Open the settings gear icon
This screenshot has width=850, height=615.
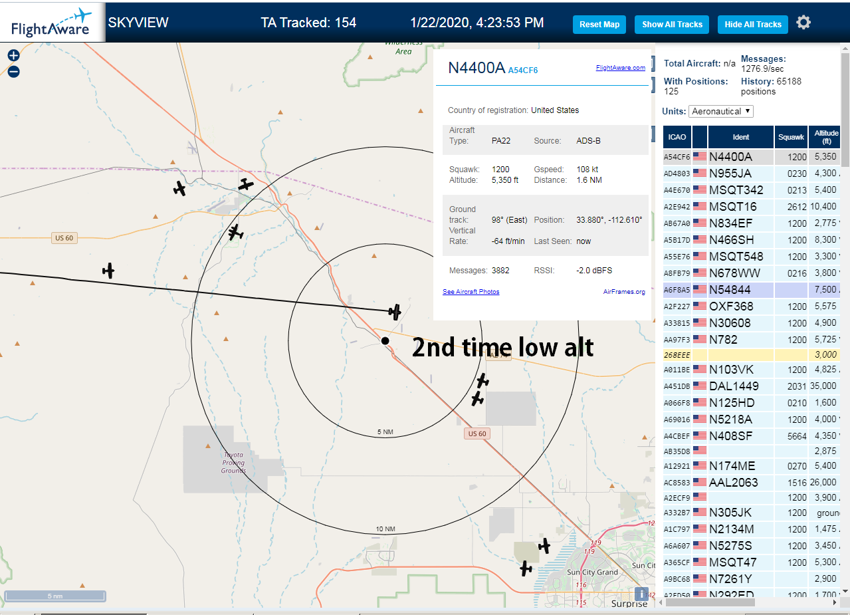(x=803, y=23)
